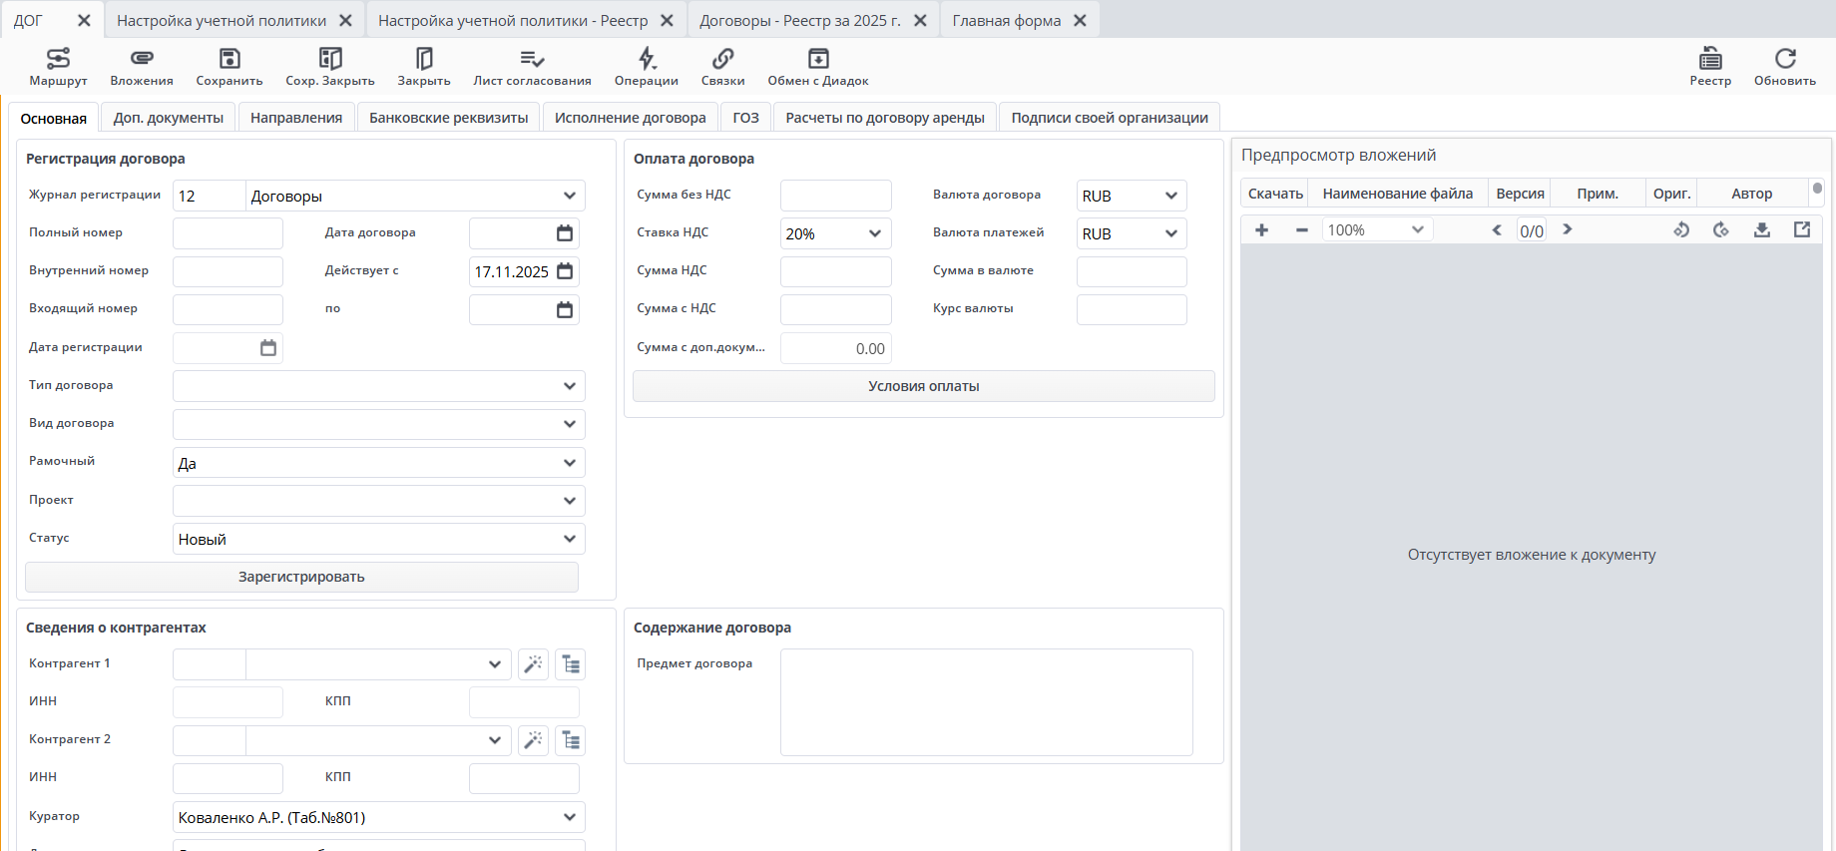The height and width of the screenshot is (851, 1836).
Task: Click the Условия оплаты button
Action: click(x=923, y=386)
